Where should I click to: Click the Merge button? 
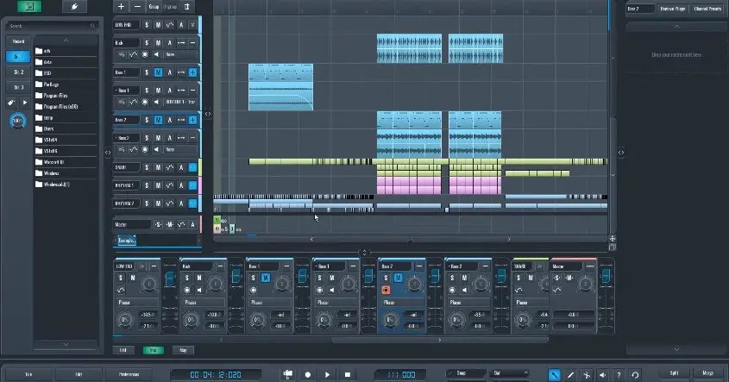pos(708,373)
